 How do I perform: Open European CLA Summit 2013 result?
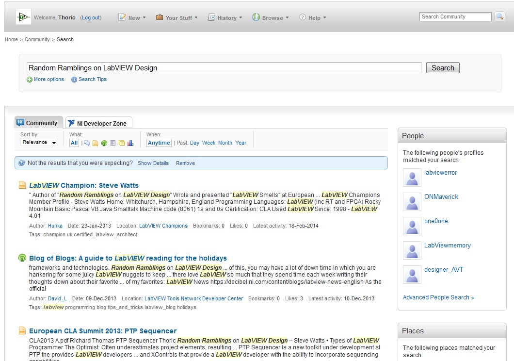103,331
